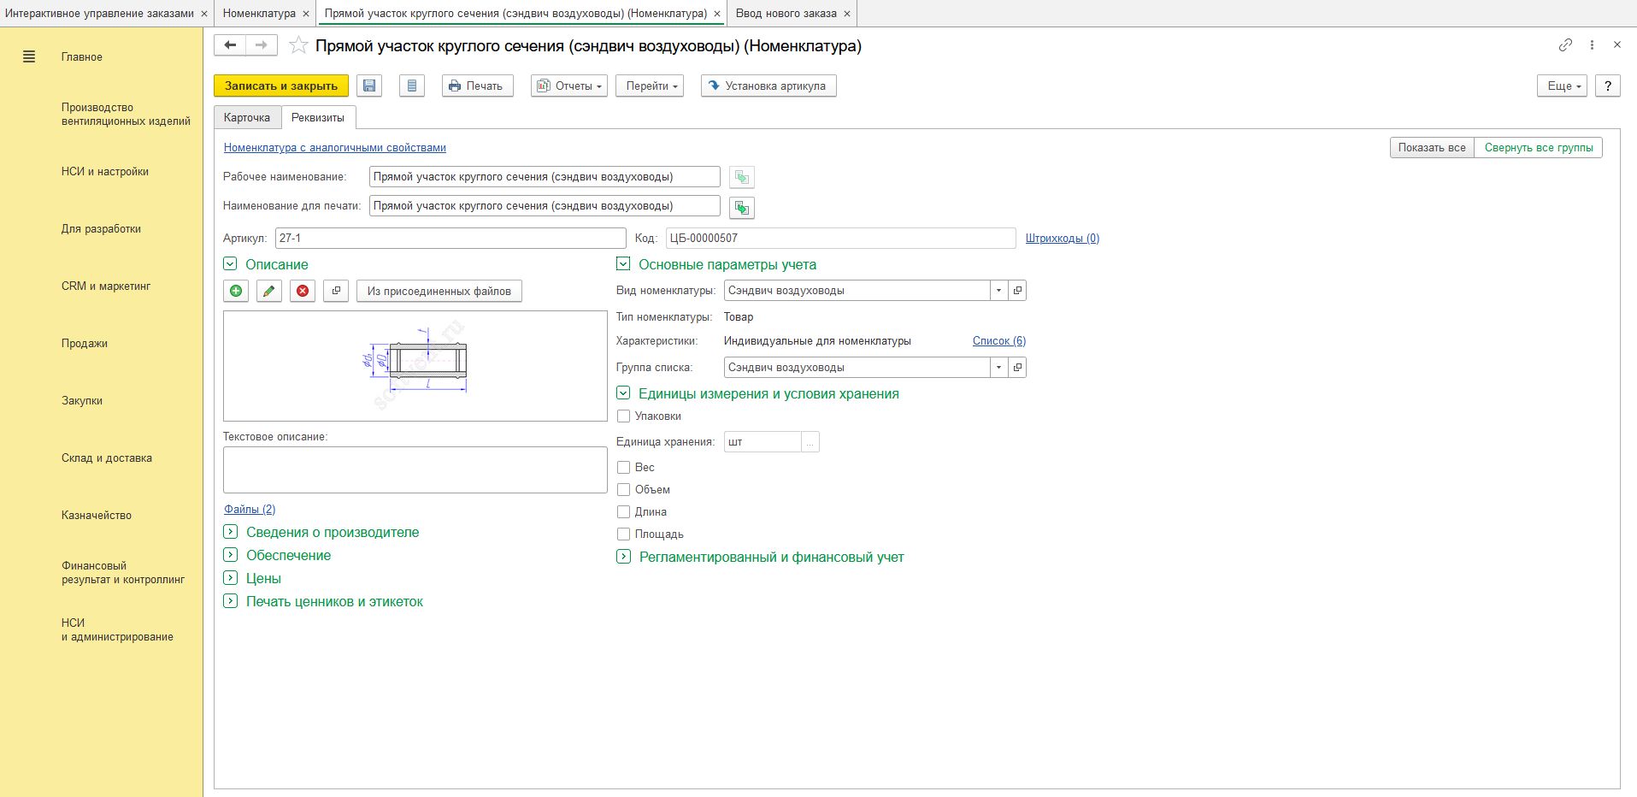Navigate back with left arrow button
This screenshot has width=1637, height=797.
click(x=230, y=45)
